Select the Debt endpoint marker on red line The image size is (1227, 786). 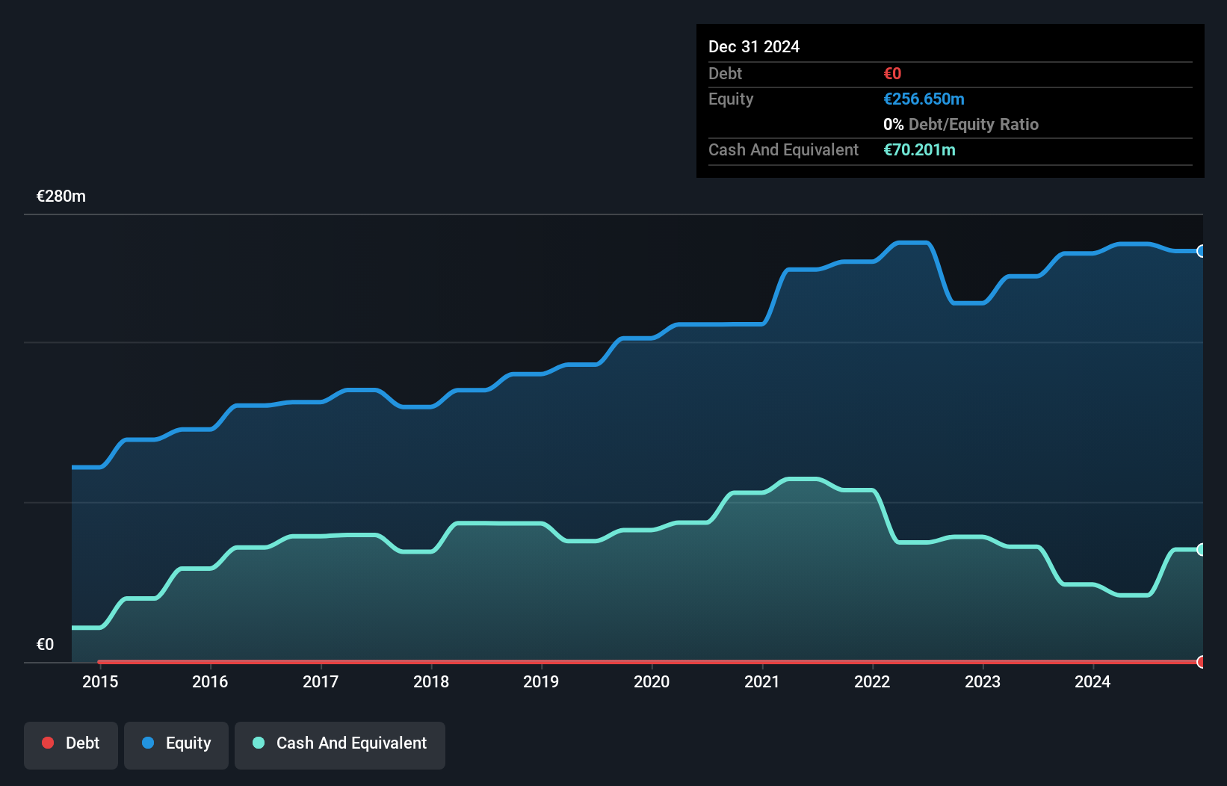pos(1202,662)
